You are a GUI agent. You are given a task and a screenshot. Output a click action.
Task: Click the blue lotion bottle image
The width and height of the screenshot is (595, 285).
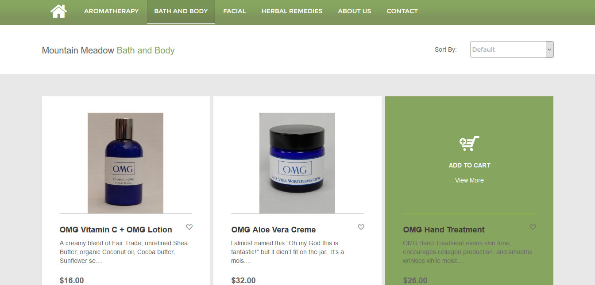(x=125, y=163)
